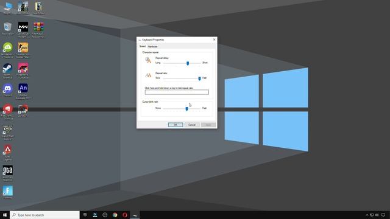390x219 pixels.
Task: Open the Windows Start menu
Action: (5, 215)
